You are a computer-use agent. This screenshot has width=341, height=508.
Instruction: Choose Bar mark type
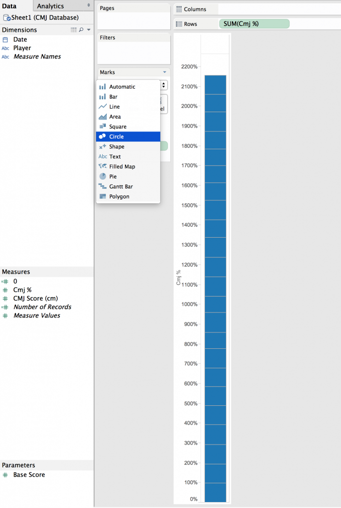click(128, 97)
